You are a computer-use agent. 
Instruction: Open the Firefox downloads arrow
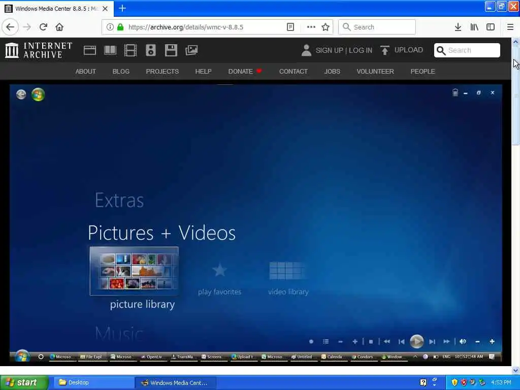[458, 27]
